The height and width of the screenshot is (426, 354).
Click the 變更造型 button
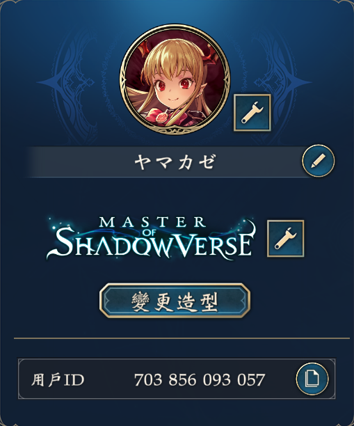point(175,301)
